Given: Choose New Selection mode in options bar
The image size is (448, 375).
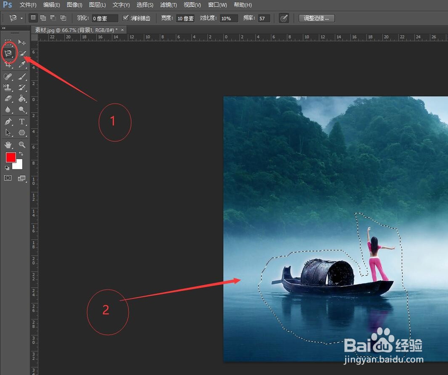Looking at the screenshot, I should click(x=33, y=18).
